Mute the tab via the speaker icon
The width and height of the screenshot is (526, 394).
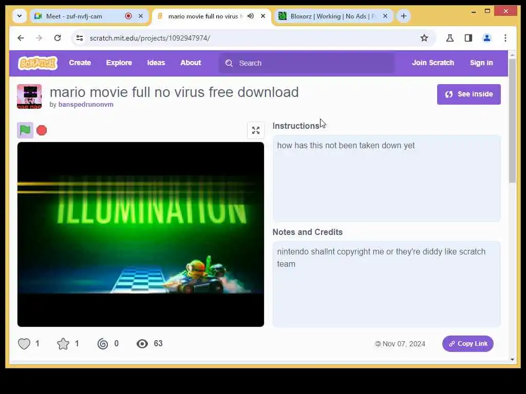pyautogui.click(x=251, y=16)
